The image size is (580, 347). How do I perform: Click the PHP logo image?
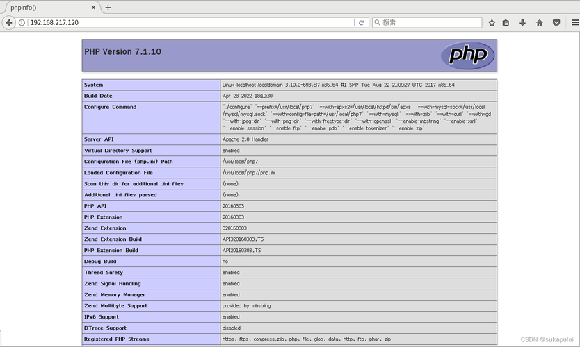(468, 56)
